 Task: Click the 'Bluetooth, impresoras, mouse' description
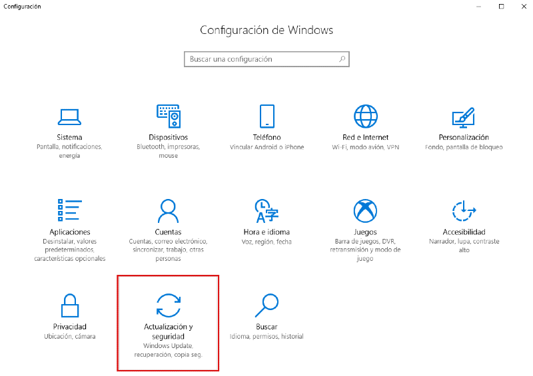click(x=169, y=151)
